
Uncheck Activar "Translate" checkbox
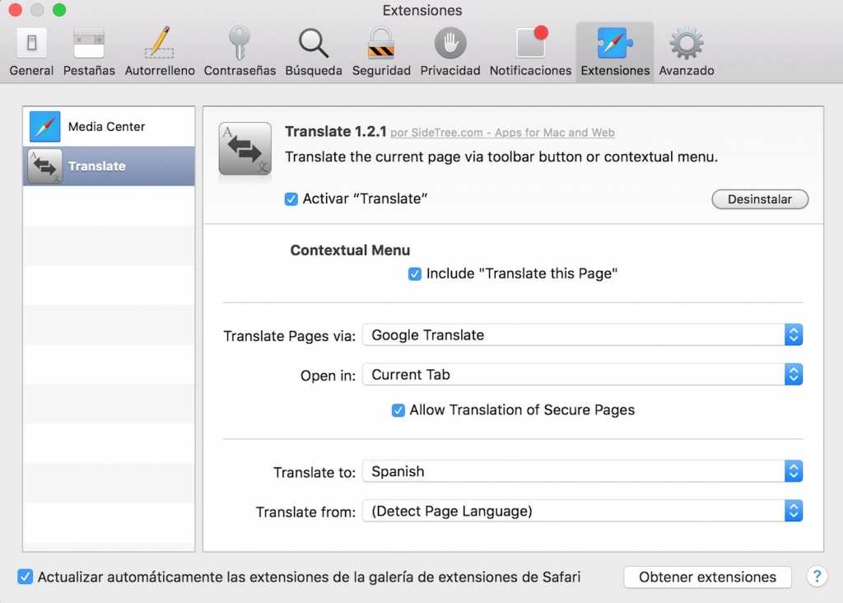tap(291, 199)
